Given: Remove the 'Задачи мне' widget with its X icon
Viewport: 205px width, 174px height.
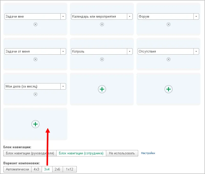Looking at the screenshot, I should [35, 24].
